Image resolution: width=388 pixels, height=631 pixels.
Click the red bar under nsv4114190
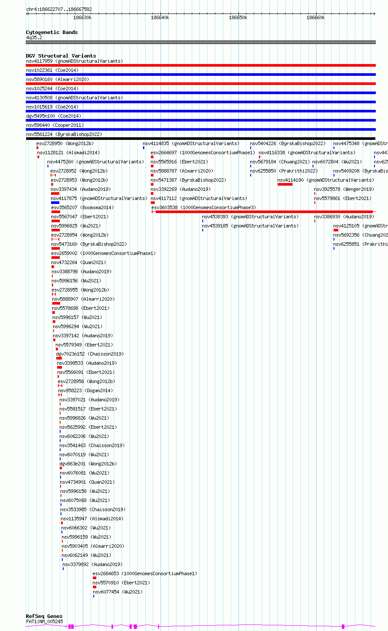tap(285, 184)
